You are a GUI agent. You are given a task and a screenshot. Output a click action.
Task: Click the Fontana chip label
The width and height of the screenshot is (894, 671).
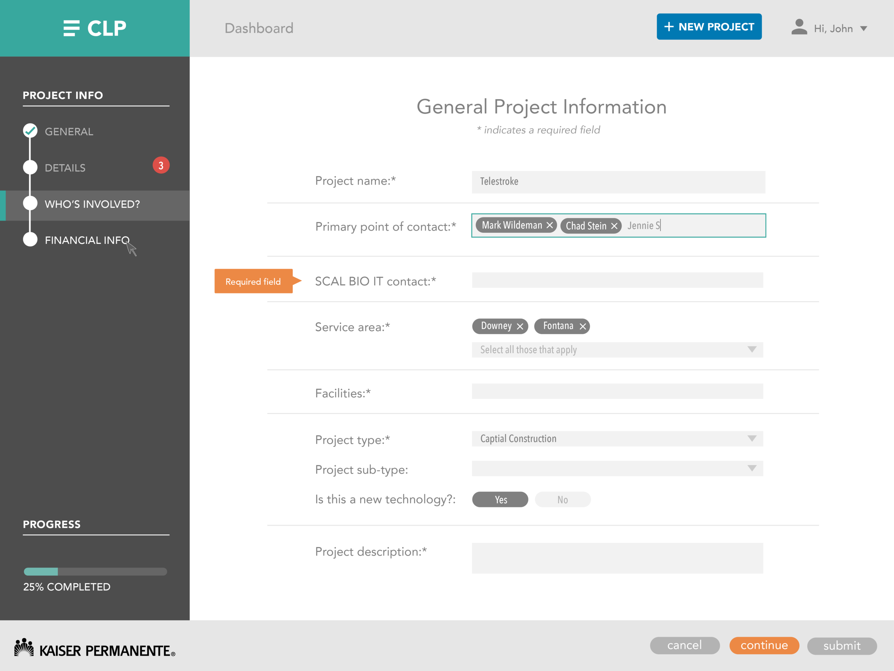(558, 326)
